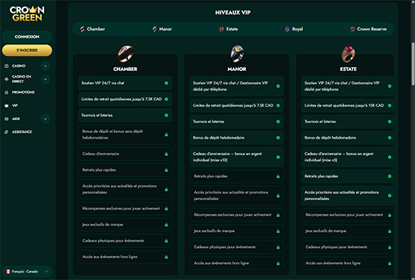The width and height of the screenshot is (415, 280).
Task: Click Manor lock icon for Retraits plus rapides
Action: coord(278,176)
